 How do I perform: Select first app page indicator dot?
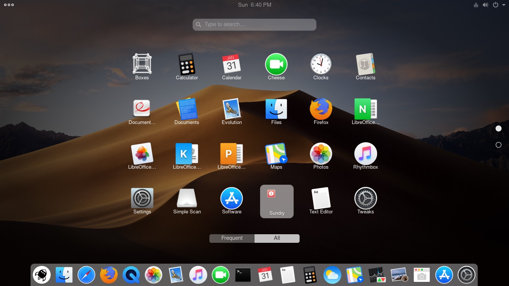pyautogui.click(x=499, y=128)
